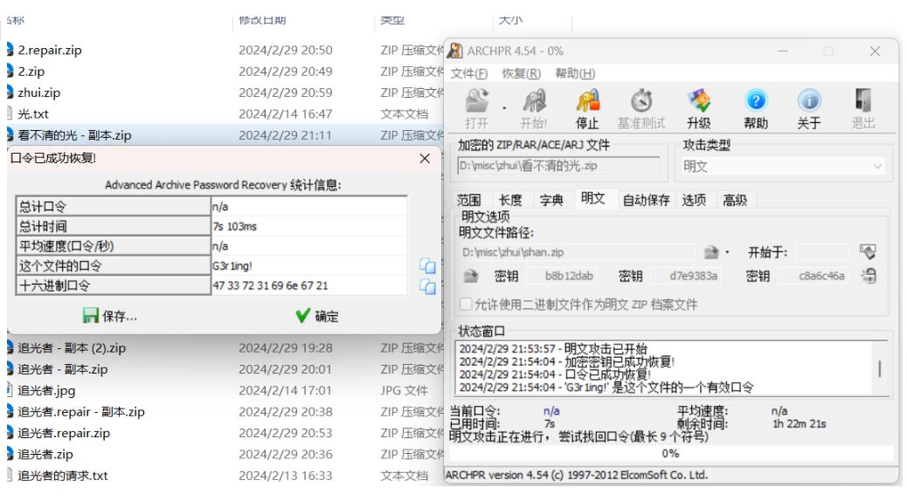
Task: Copy the recovered password G3r1ing!
Action: 427,265
